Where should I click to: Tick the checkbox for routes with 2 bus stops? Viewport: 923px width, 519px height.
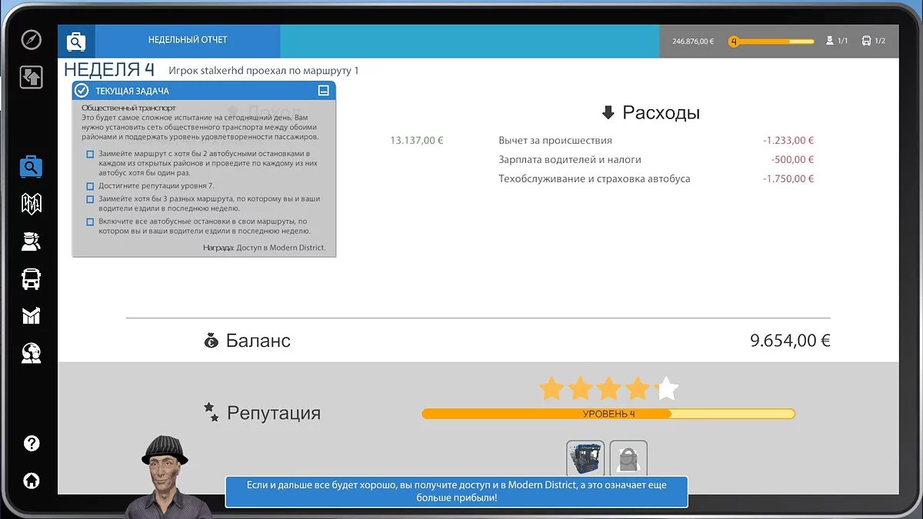90,155
